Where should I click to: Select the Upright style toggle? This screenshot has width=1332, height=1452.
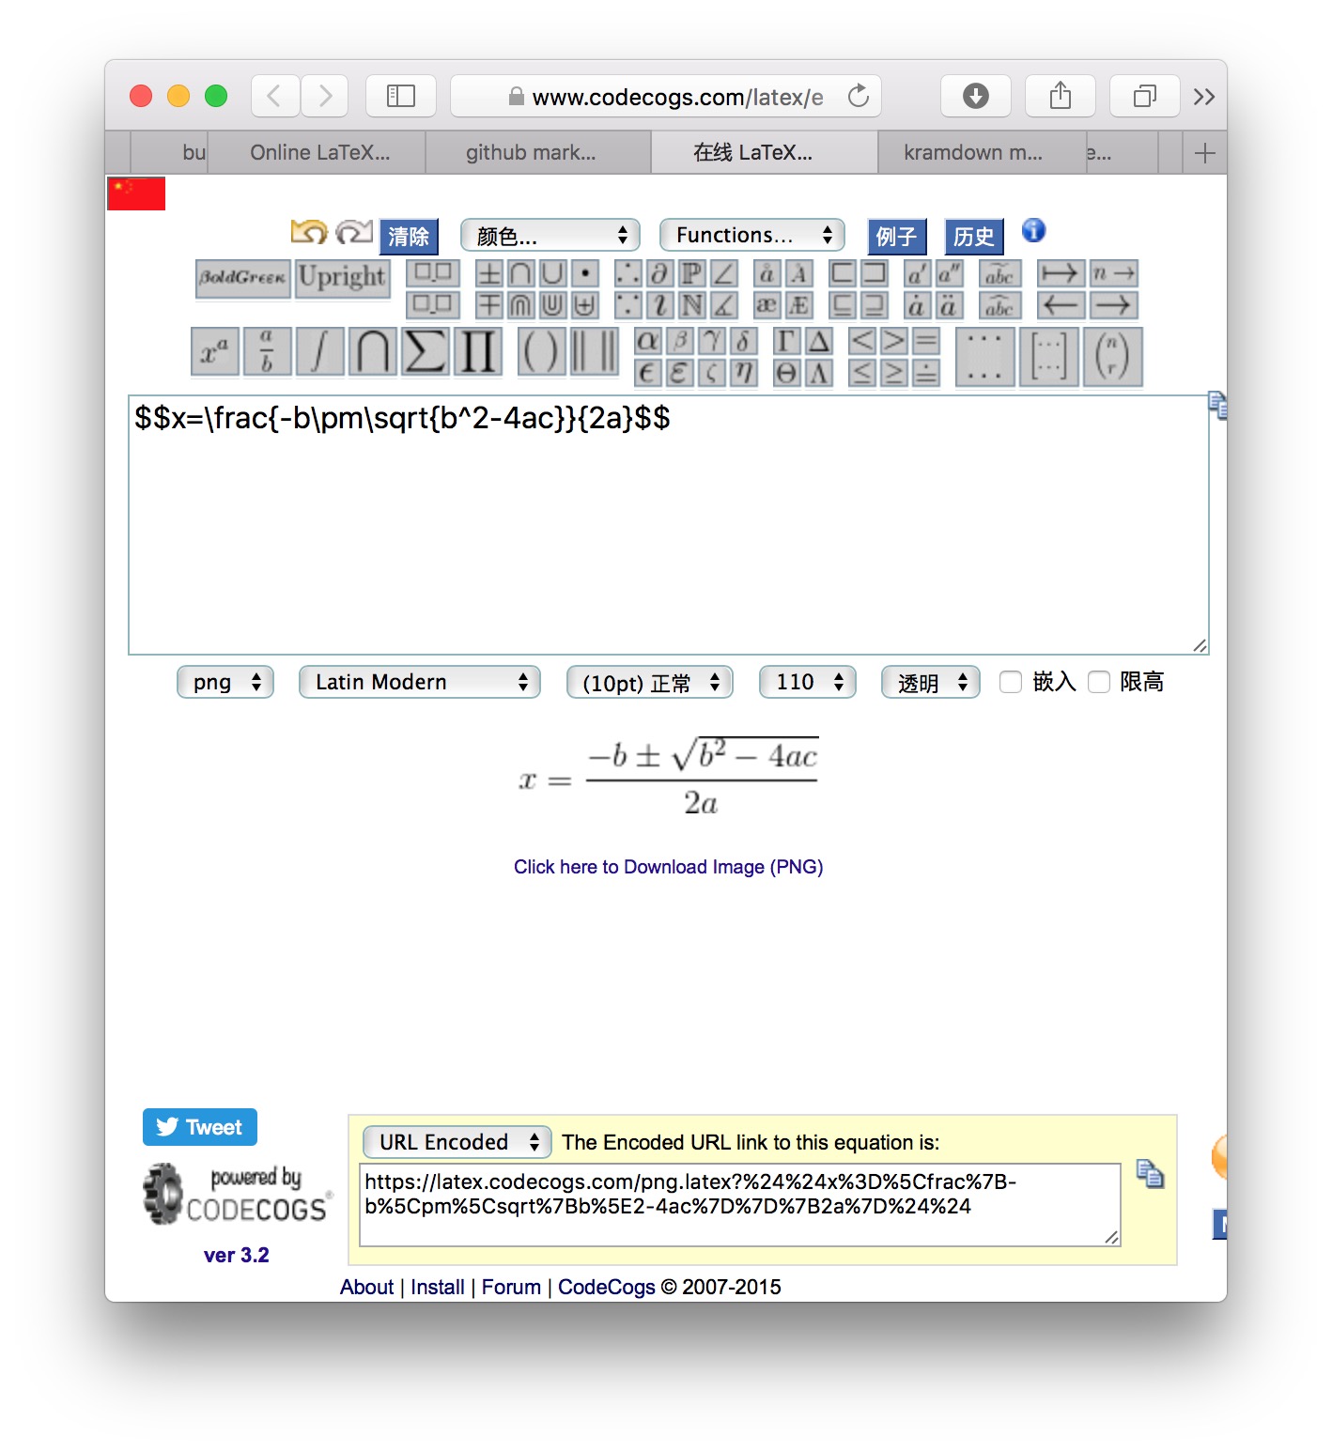click(342, 279)
